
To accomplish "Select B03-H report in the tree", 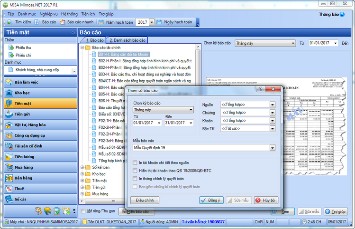I will [x=145, y=74].
